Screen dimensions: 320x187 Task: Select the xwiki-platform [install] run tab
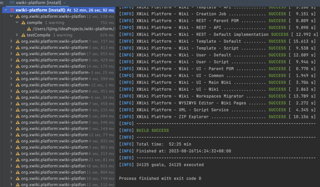(x=38, y=3)
